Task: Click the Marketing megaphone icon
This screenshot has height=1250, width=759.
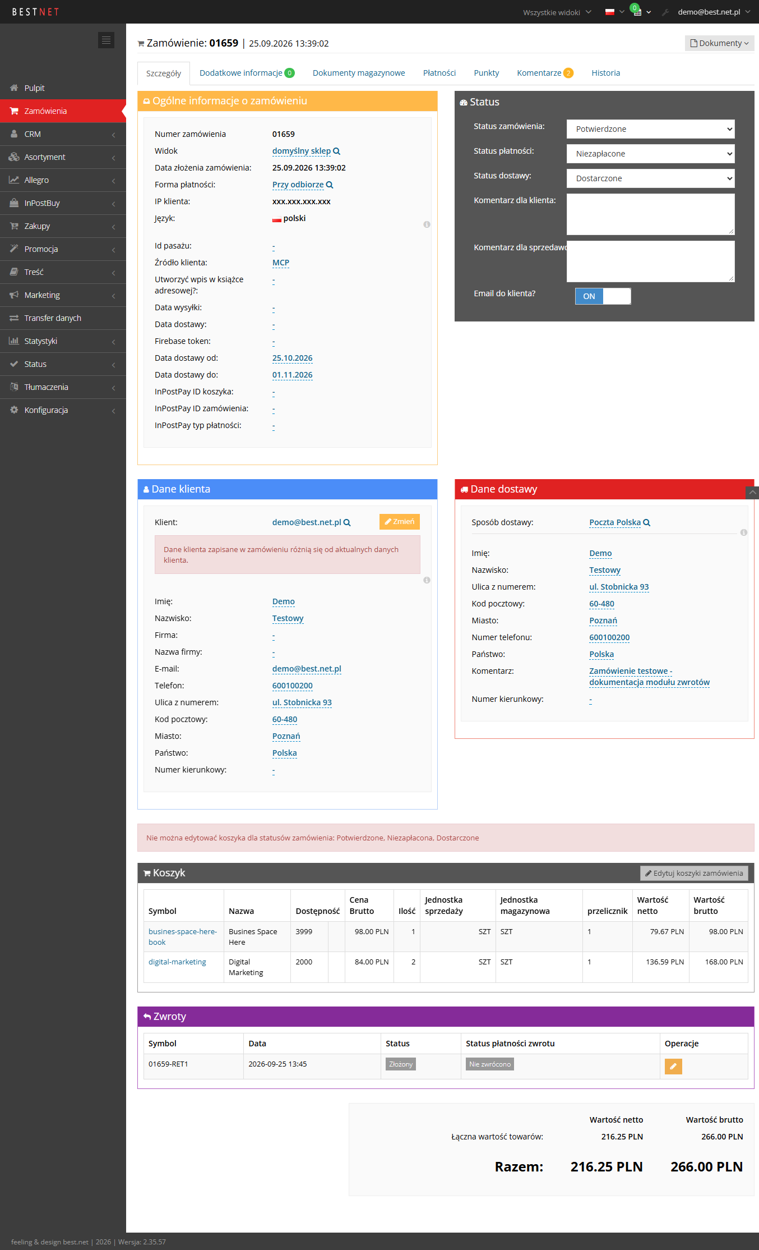Action: tap(14, 295)
